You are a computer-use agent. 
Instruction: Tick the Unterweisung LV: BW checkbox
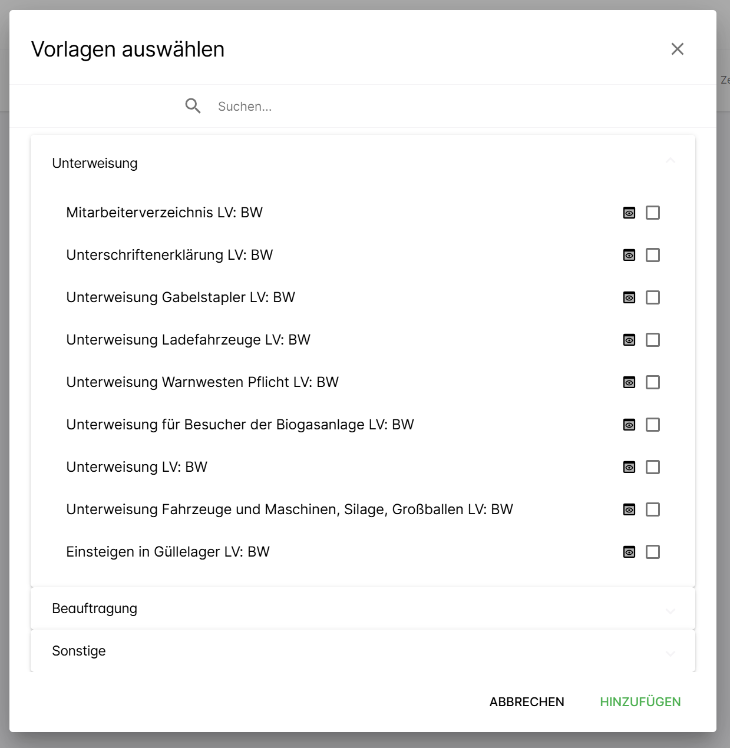pyautogui.click(x=653, y=467)
